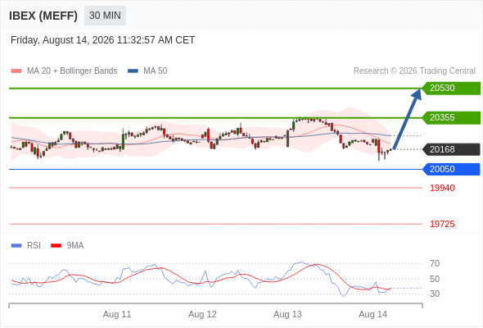Image resolution: width=483 pixels, height=328 pixels.
Task: Click the IBEX (MEFF) title
Action: 43,16
